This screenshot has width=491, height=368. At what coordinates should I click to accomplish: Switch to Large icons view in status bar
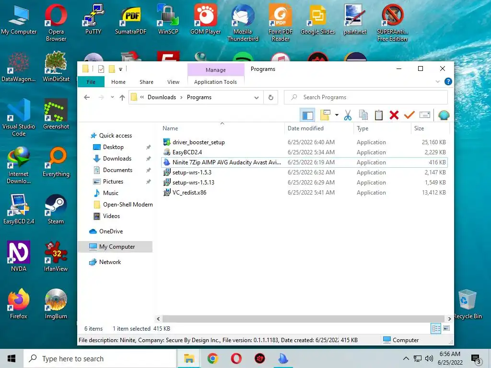(x=446, y=328)
